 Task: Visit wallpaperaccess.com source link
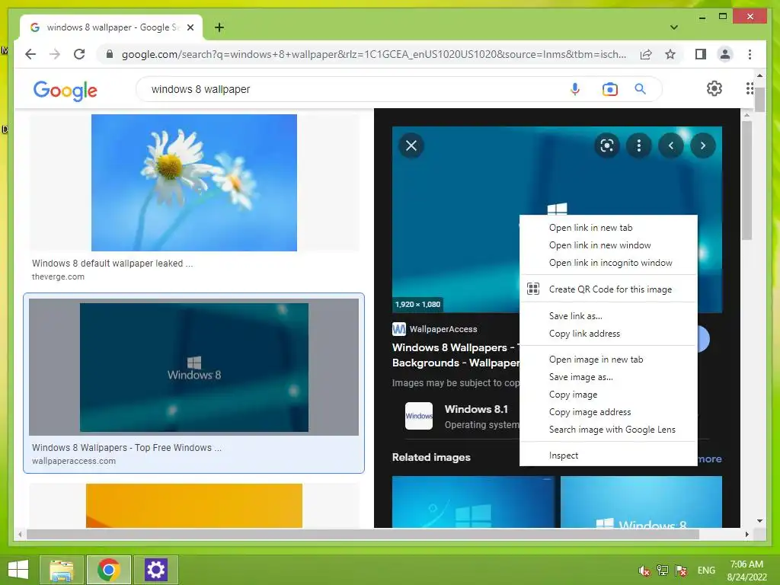(74, 461)
